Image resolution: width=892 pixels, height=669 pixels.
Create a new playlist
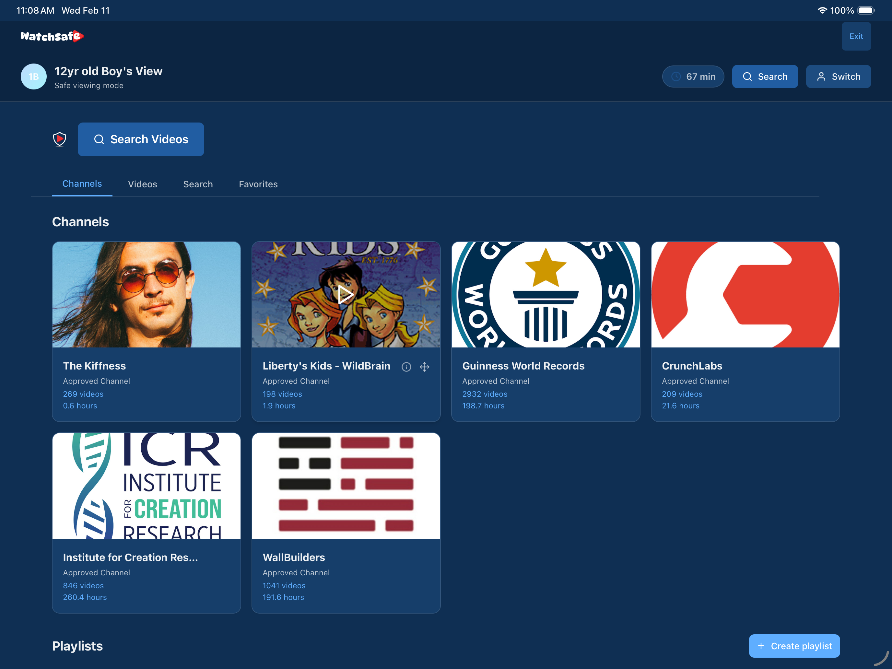(x=794, y=646)
